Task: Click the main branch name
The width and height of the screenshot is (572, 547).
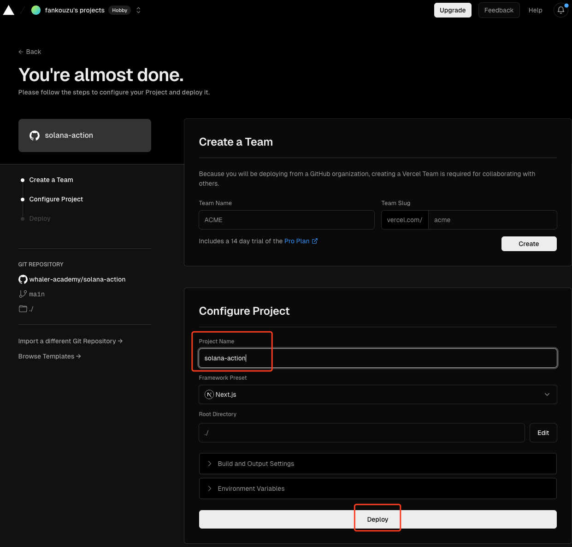Action: (x=37, y=294)
